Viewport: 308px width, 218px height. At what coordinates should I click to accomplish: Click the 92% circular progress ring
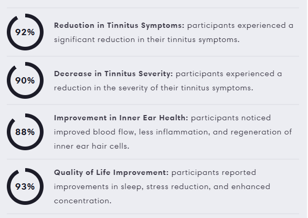pyautogui.click(x=25, y=32)
